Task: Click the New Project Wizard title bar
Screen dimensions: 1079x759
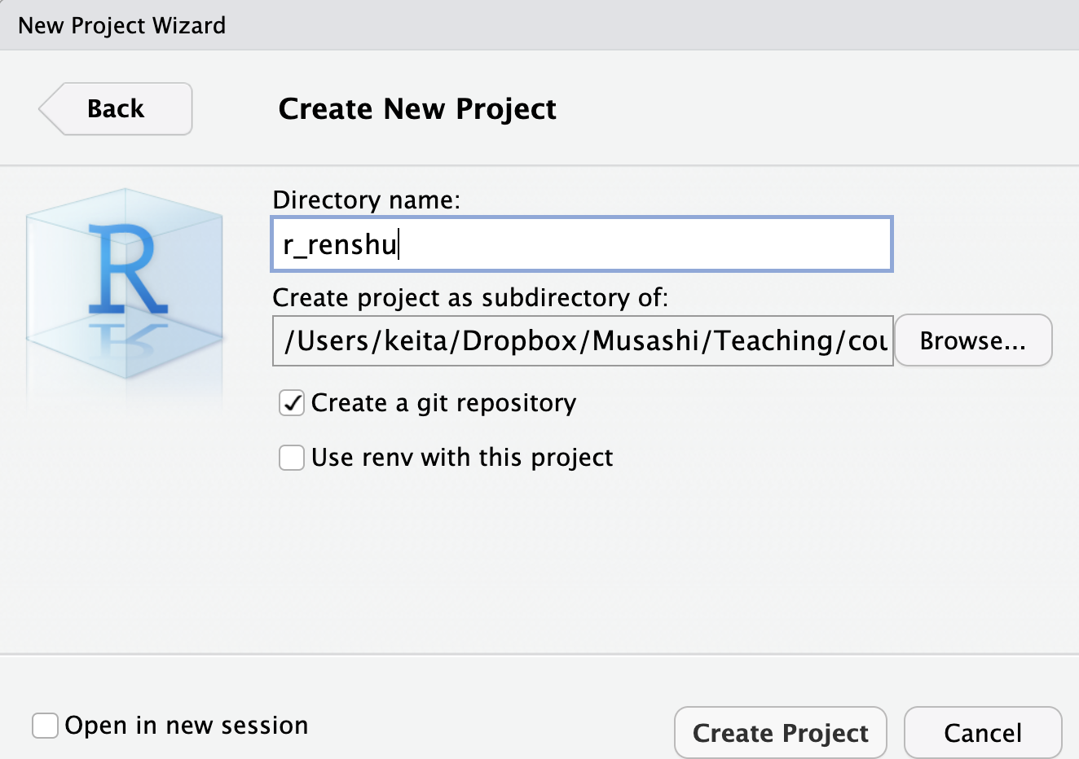Action: 539,25
